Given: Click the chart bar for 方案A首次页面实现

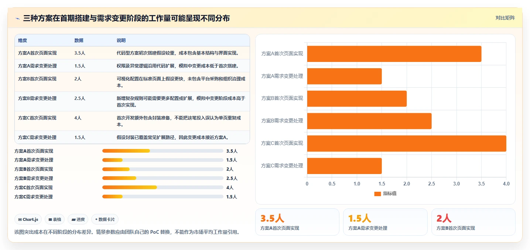Looking at the screenshot, I should click(394, 54).
